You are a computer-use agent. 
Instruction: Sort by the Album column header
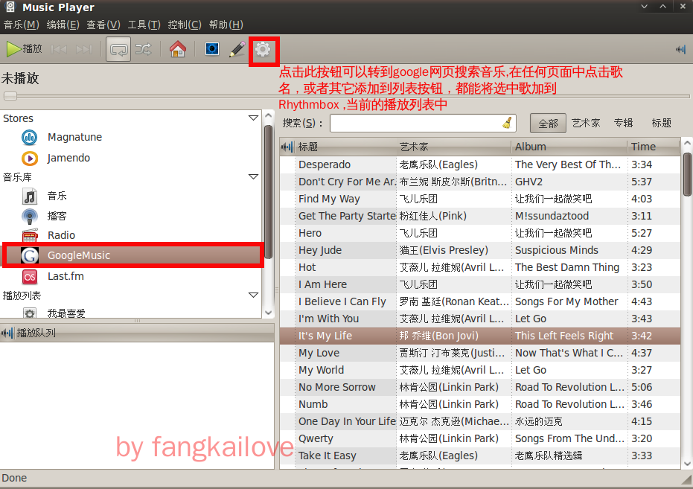pyautogui.click(x=569, y=147)
